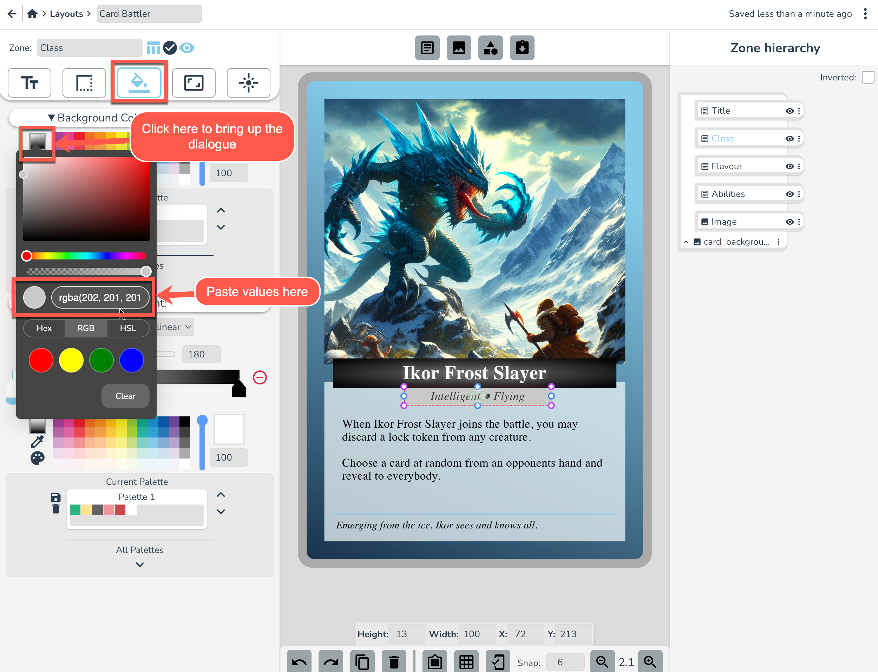Pick the blue preset color swatch

[131, 360]
